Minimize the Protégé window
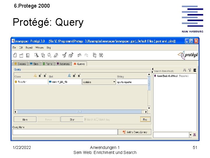Screen dimensions: 210x158 (x=187, y=41)
